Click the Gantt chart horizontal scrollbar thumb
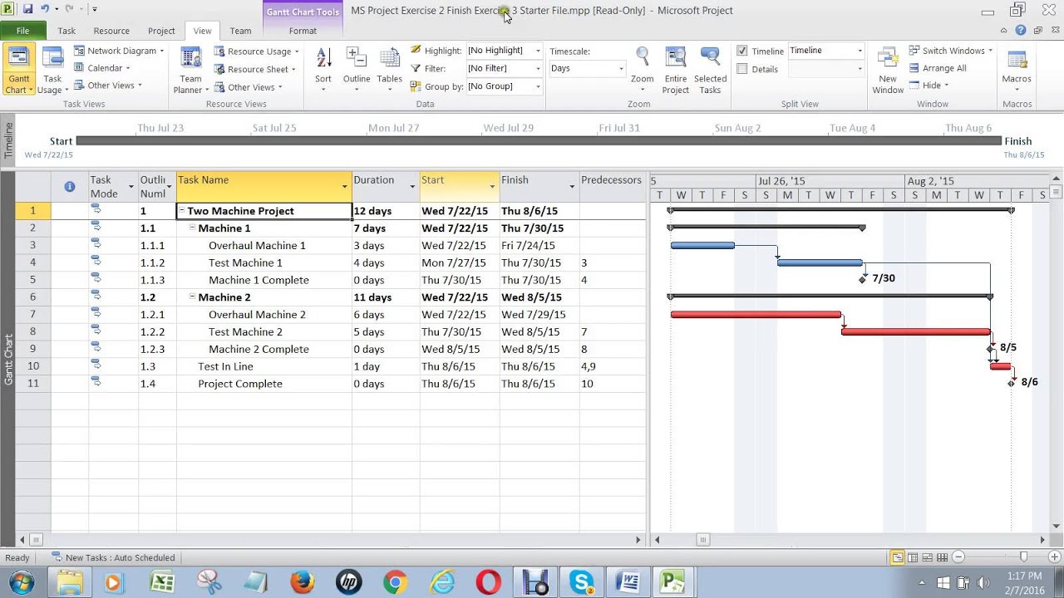This screenshot has width=1064, height=598. 702,540
